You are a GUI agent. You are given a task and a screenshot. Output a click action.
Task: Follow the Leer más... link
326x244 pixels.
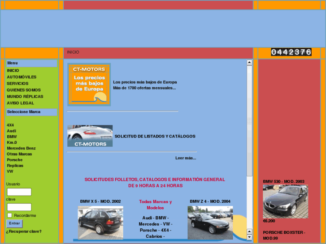[186, 158]
